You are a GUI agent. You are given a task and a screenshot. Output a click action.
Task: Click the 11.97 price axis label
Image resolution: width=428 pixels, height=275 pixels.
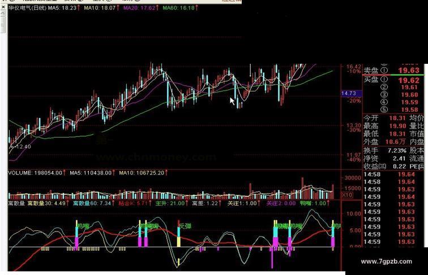pyautogui.click(x=353, y=155)
